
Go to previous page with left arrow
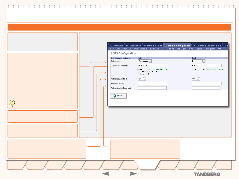105,174
